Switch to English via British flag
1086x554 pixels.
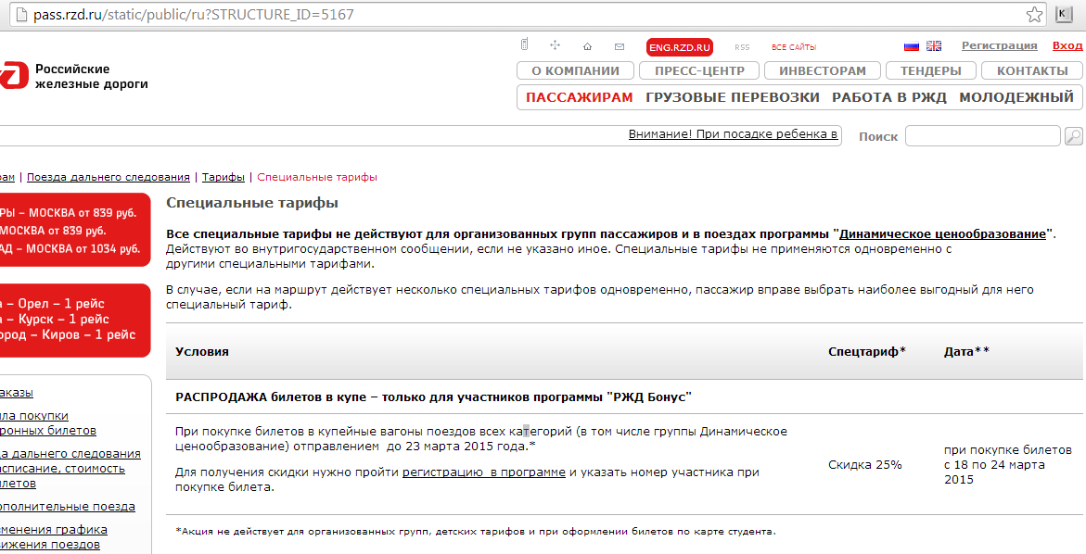pyautogui.click(x=933, y=46)
